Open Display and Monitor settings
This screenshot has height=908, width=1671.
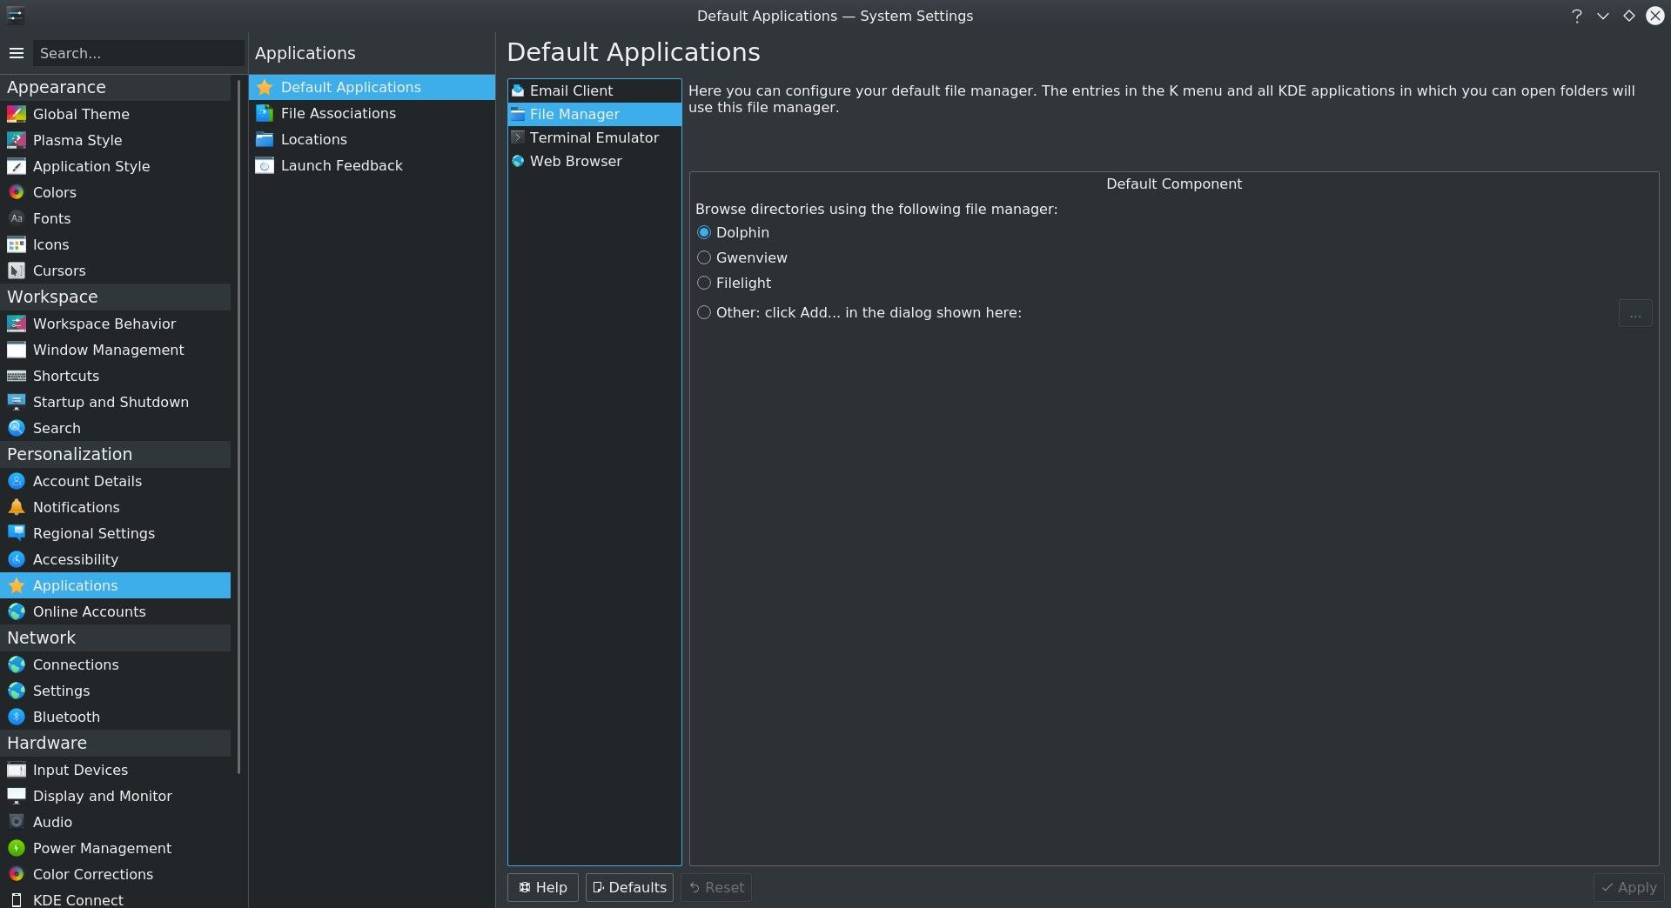tap(115, 796)
